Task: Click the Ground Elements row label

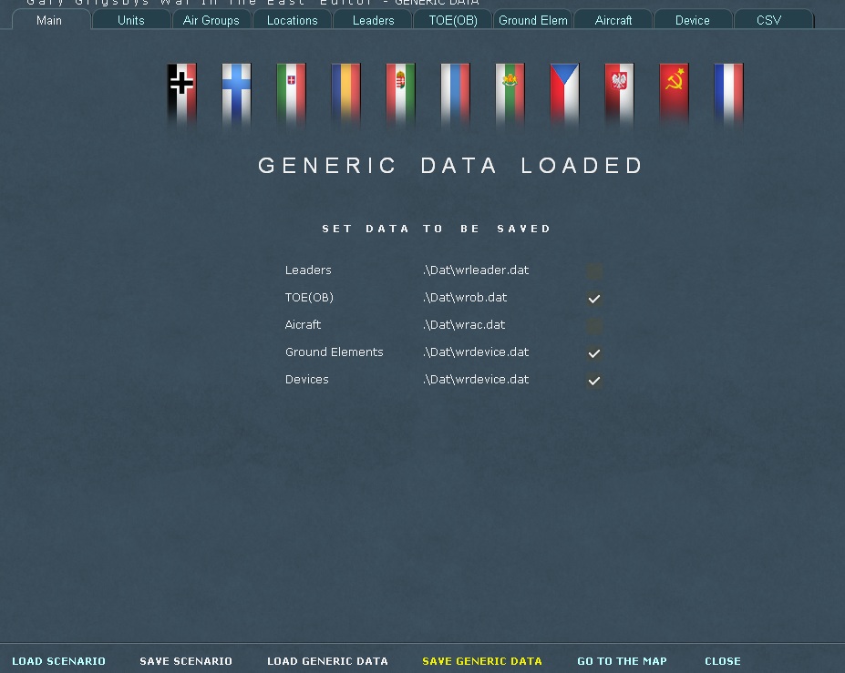Action: pos(335,352)
